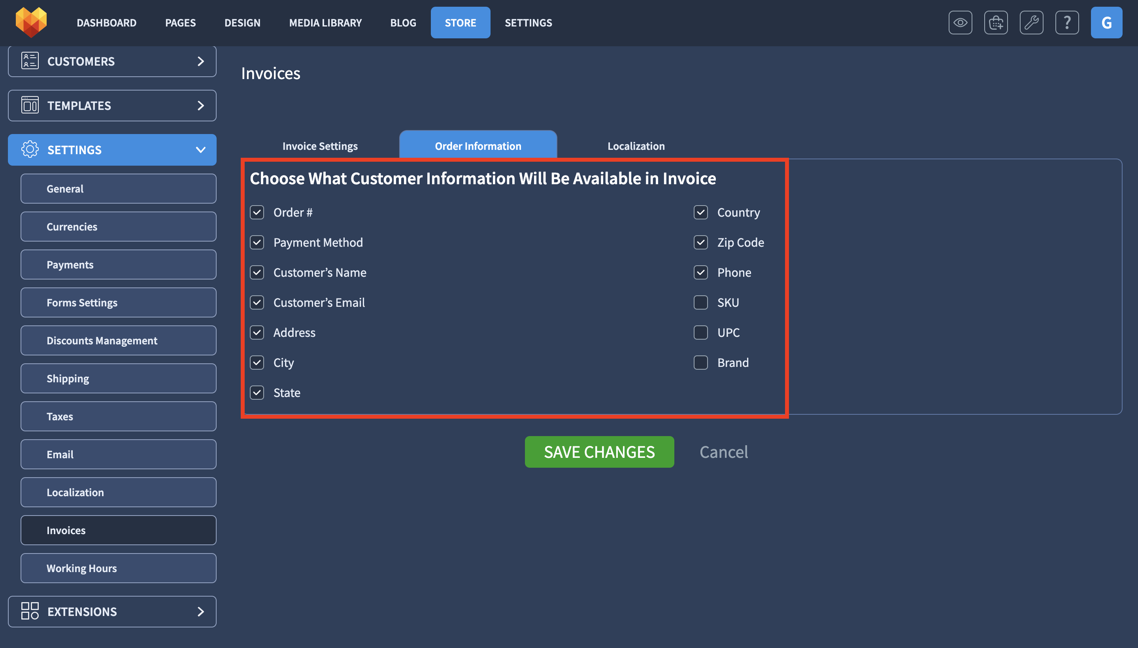The image size is (1138, 648).
Task: Click the Templates layout icon
Action: point(30,106)
